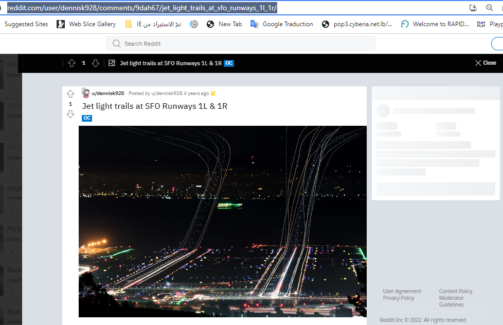The image size is (503, 325).
Task: Click the downvote arrow beside the post title
Action: tap(70, 114)
